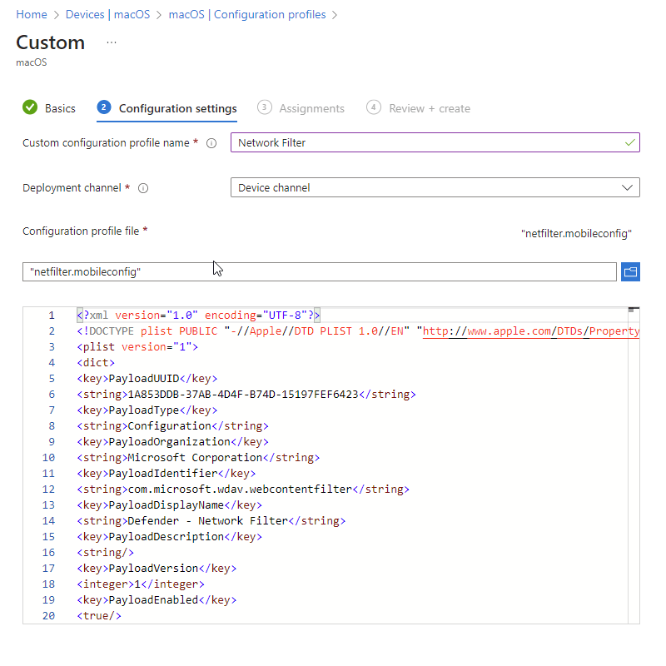666x666 pixels.
Task: Open the Device channel dropdown
Action: [435, 187]
